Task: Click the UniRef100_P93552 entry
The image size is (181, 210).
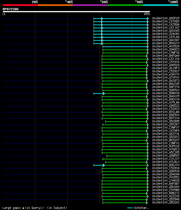Action: click(x=166, y=177)
